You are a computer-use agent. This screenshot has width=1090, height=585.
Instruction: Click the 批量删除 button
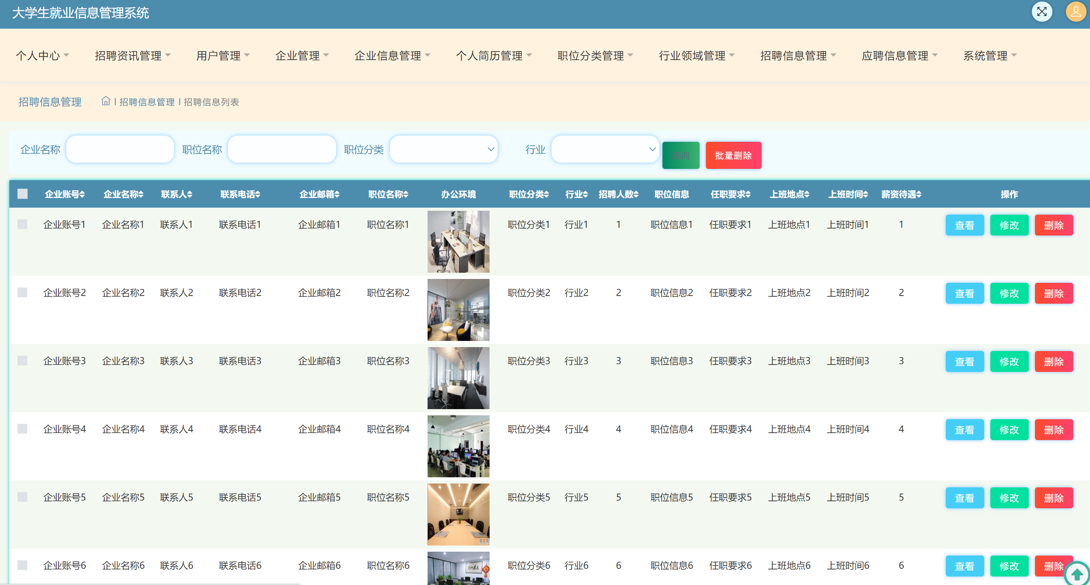click(x=733, y=155)
